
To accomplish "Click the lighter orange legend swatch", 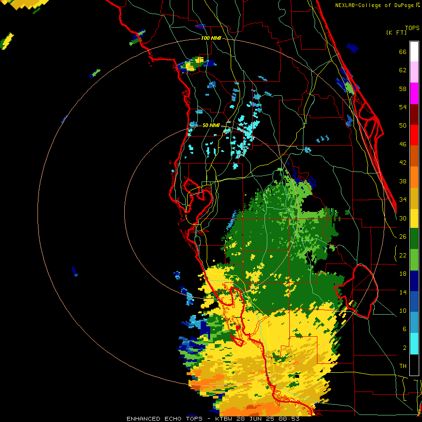I will click(414, 177).
